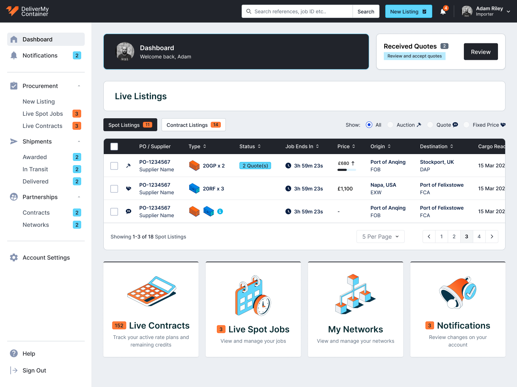
Task: Click the auction gavel icon in first row
Action: [x=129, y=166]
